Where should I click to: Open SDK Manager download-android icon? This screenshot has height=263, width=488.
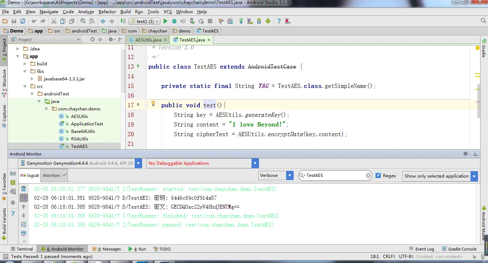pyautogui.click(x=259, y=21)
